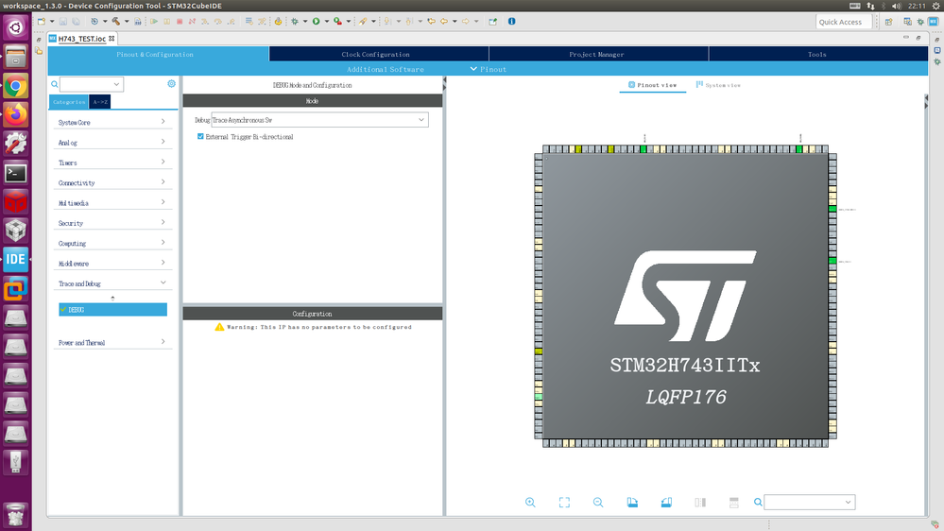Expand the Analog category

tap(112, 143)
